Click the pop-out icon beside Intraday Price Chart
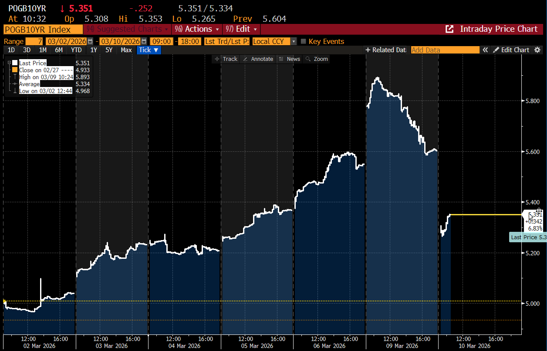This screenshot has width=547, height=351. pyautogui.click(x=449, y=29)
